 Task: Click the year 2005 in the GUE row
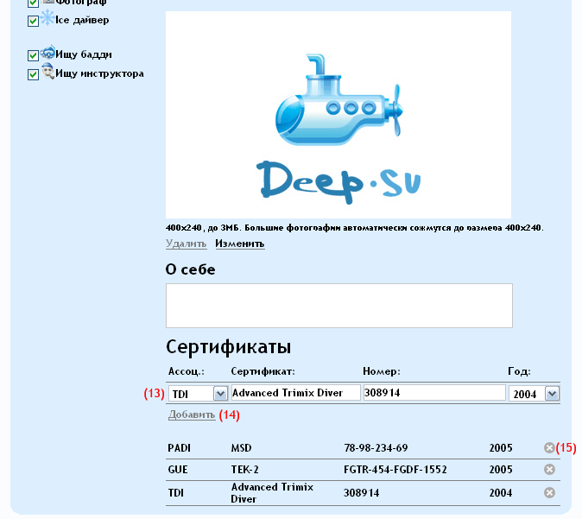501,470
